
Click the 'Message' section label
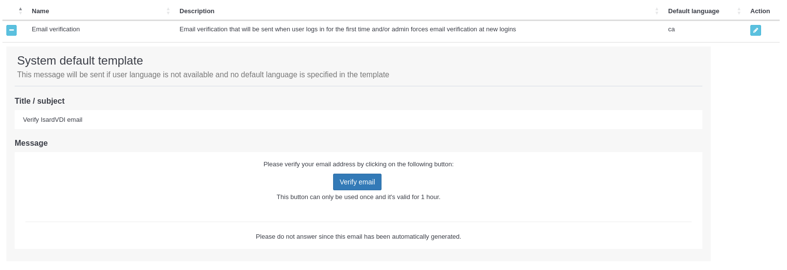(x=31, y=143)
